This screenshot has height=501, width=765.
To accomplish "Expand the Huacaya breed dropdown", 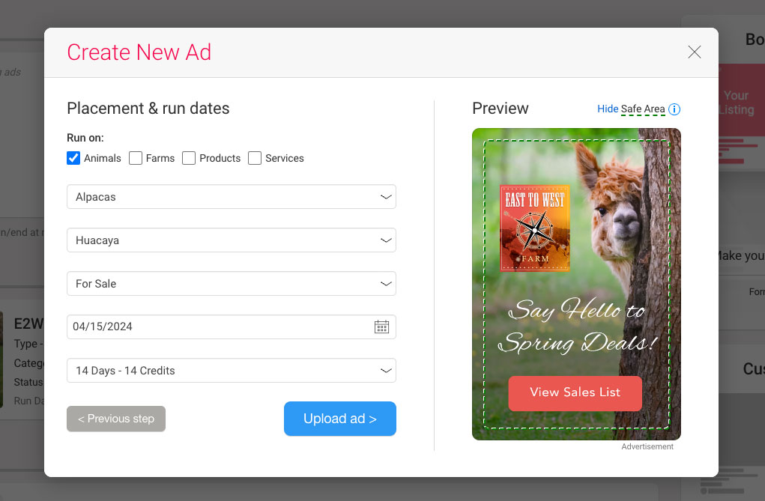I will (x=232, y=240).
